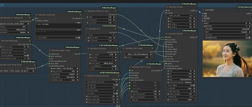Screen dimensions: 252x107
Task: Click model output port on Model Loader
Action: pos(79,54)
